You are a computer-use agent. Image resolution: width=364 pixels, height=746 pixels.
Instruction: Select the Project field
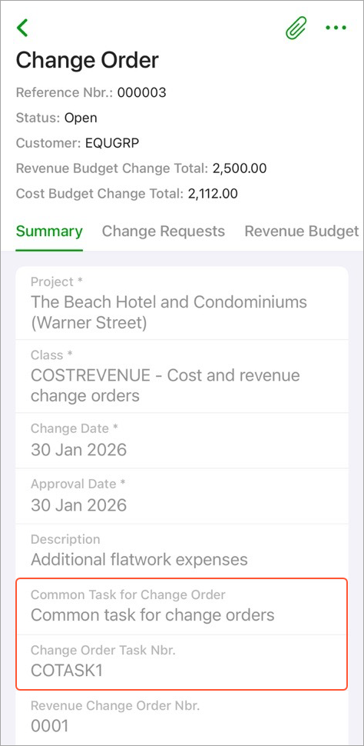(x=182, y=303)
